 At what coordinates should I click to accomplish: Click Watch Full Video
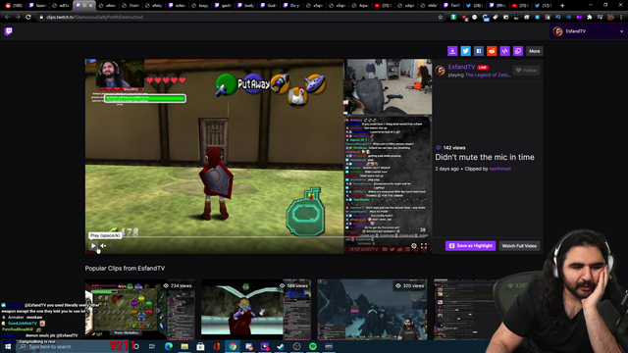[x=519, y=246]
